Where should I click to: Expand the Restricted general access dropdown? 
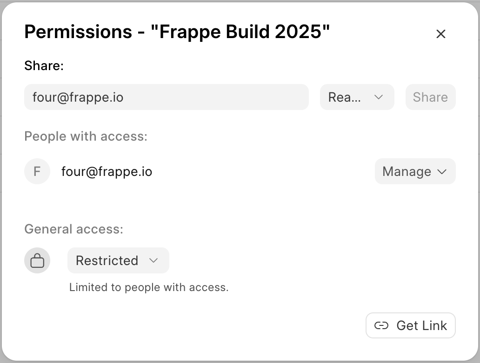pos(118,260)
